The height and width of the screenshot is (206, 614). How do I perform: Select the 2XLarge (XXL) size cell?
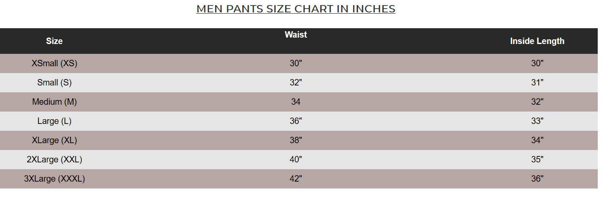coord(54,159)
